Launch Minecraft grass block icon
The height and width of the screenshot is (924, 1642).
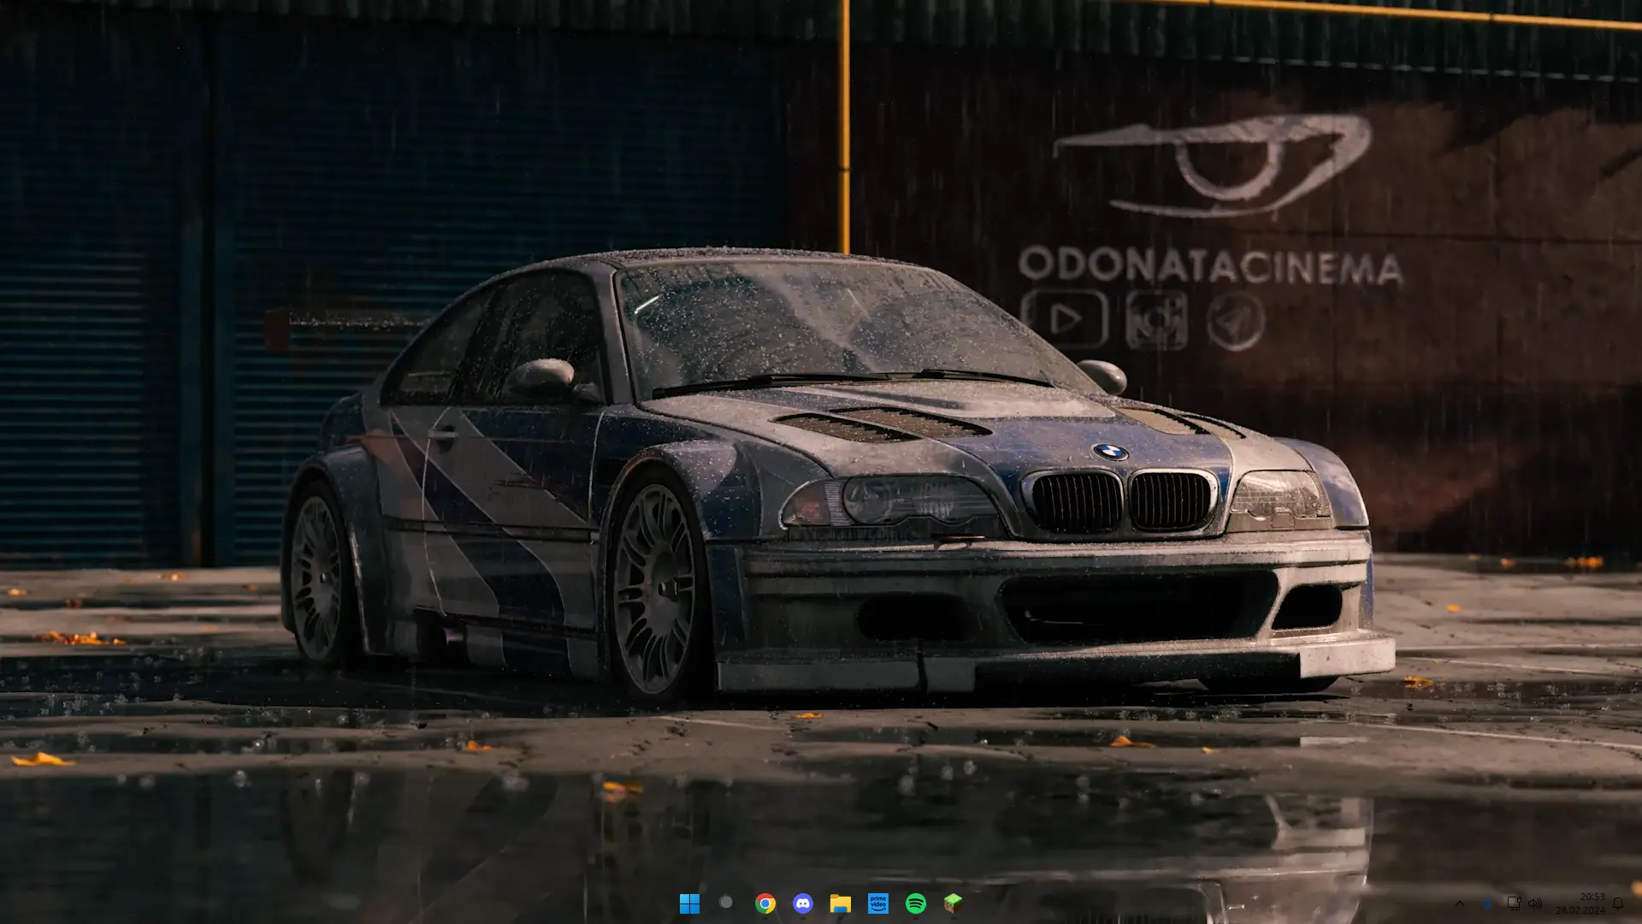[953, 903]
